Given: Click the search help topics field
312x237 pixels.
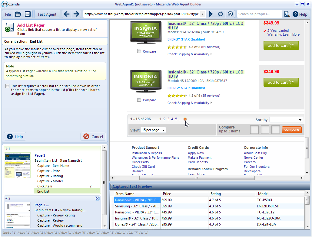Looking at the screenshot, I should click(259, 14).
